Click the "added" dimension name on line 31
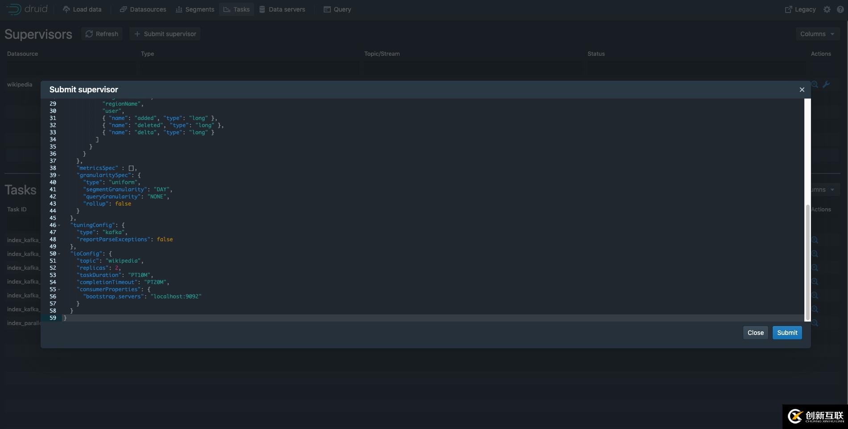848x429 pixels. (146, 118)
